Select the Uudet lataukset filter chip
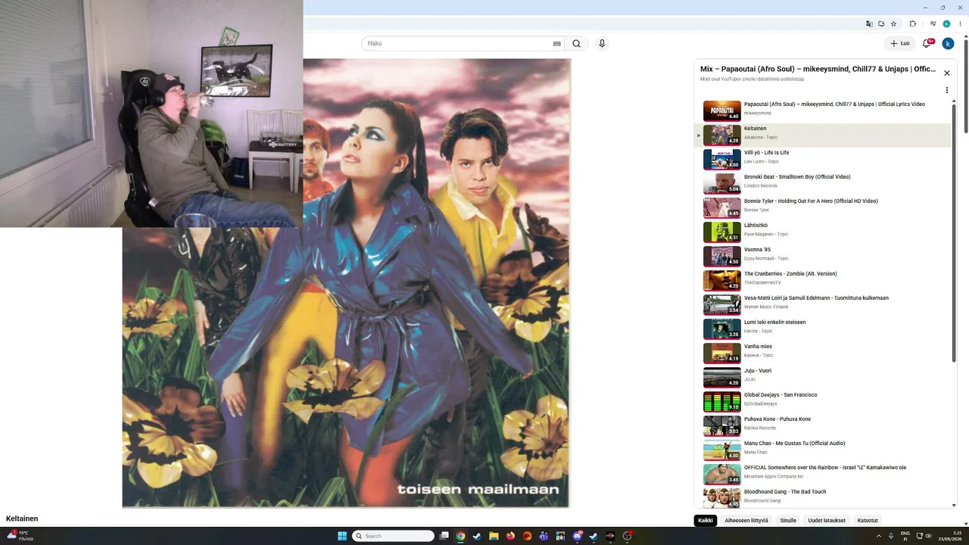This screenshot has width=969, height=545. point(827,521)
